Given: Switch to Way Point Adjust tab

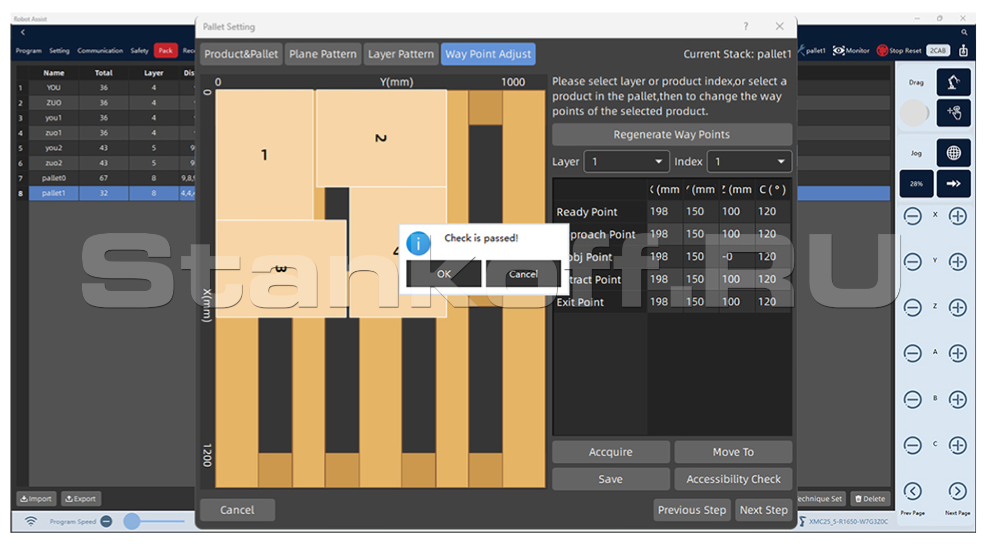Looking at the screenshot, I should (488, 54).
